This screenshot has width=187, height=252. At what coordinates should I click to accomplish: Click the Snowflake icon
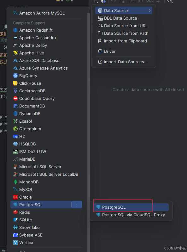[x=15, y=227]
